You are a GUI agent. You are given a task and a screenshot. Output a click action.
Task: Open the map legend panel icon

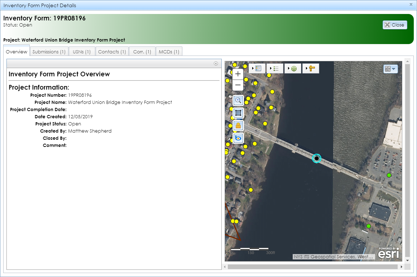coord(259,68)
